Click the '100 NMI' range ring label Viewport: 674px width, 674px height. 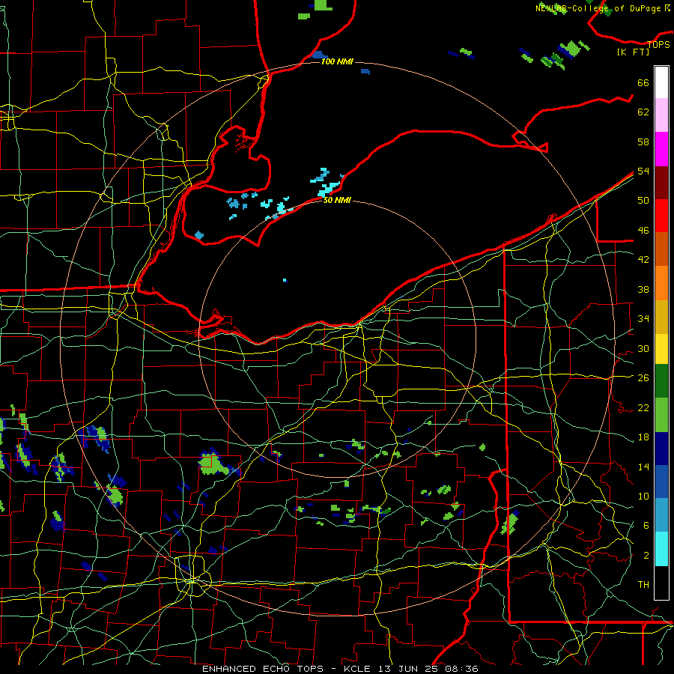click(337, 61)
